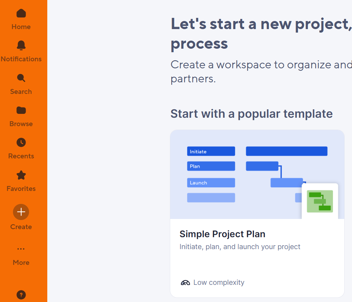Screen dimensions: 352x302
Task: Select the Simple Project Plan title
Action: point(222,234)
